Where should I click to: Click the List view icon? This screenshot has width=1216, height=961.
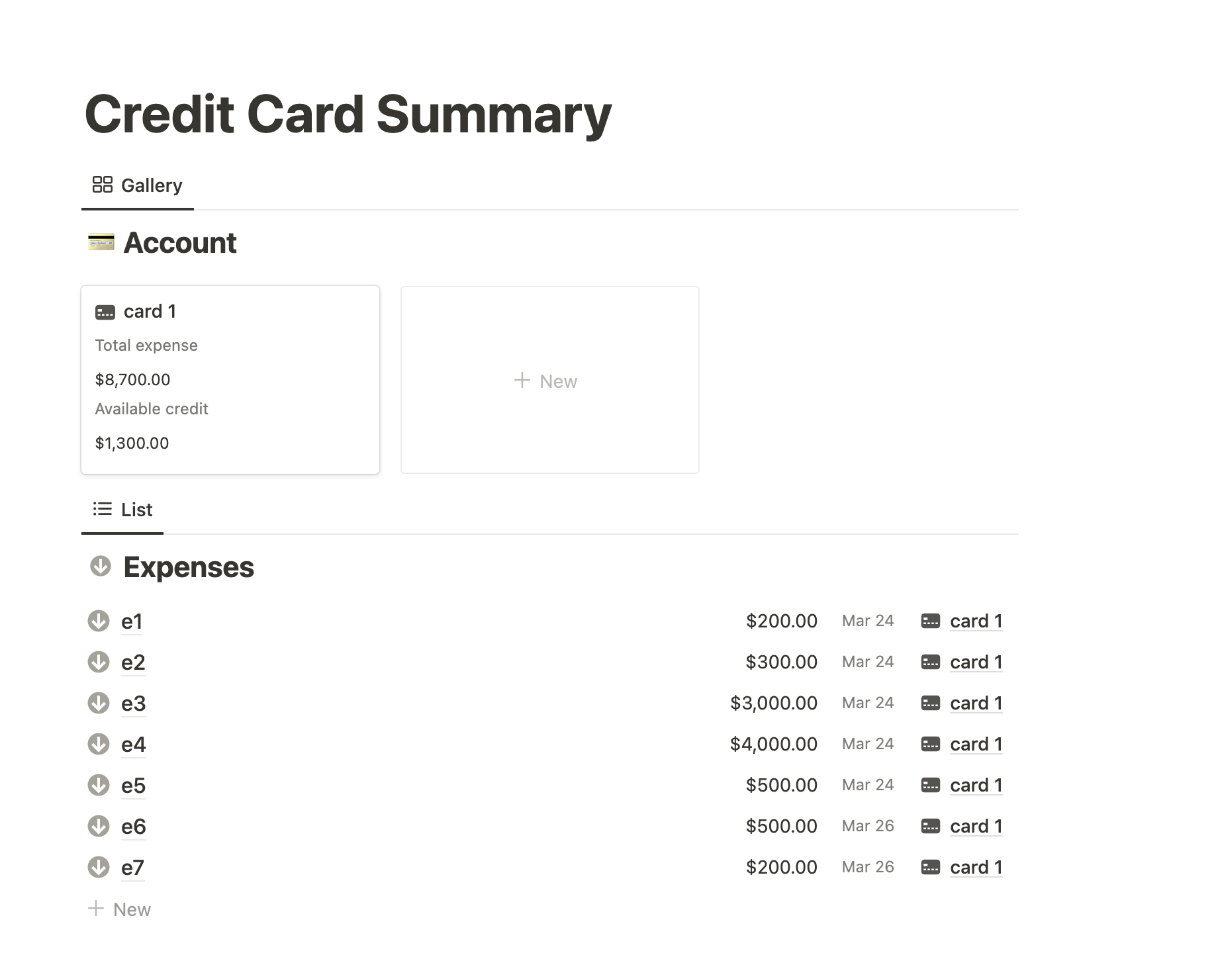point(103,509)
